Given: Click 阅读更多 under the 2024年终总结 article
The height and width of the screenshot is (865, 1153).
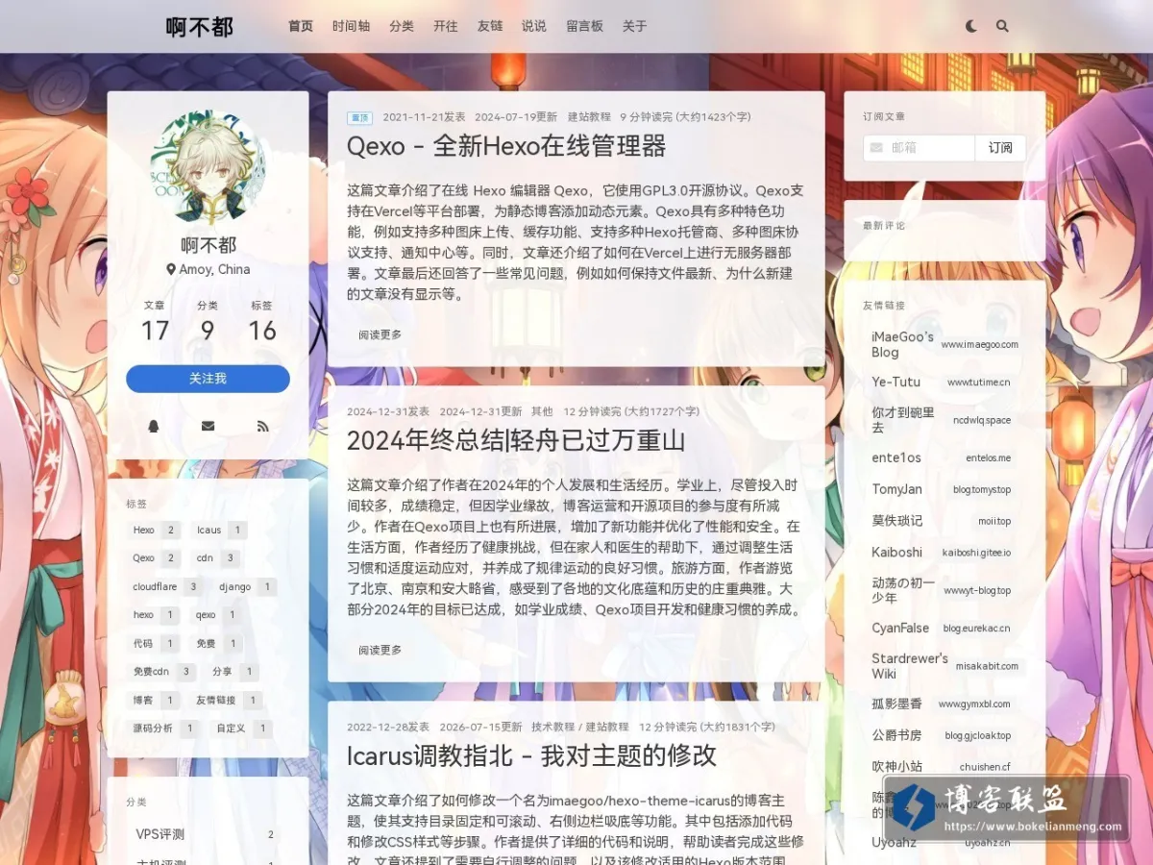Looking at the screenshot, I should point(380,650).
